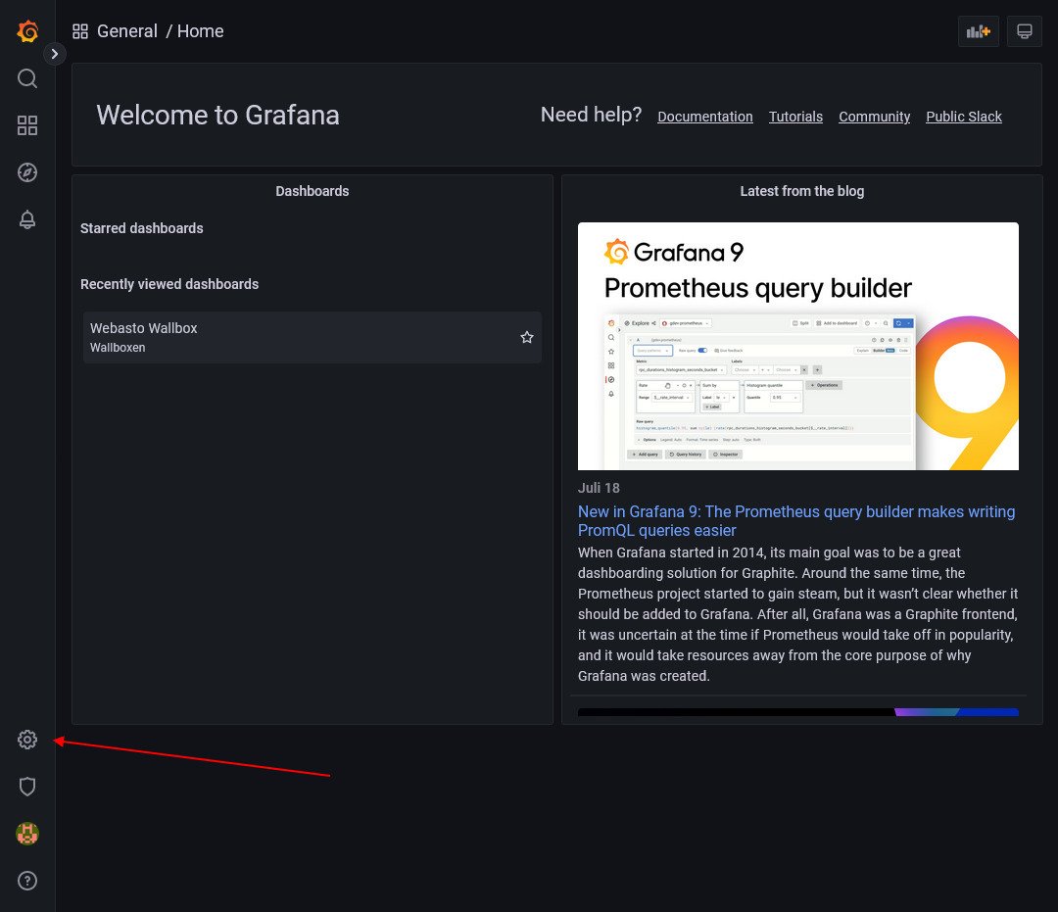Open the Documentation link
Viewport: 1058px width, 912px height.
tap(704, 117)
